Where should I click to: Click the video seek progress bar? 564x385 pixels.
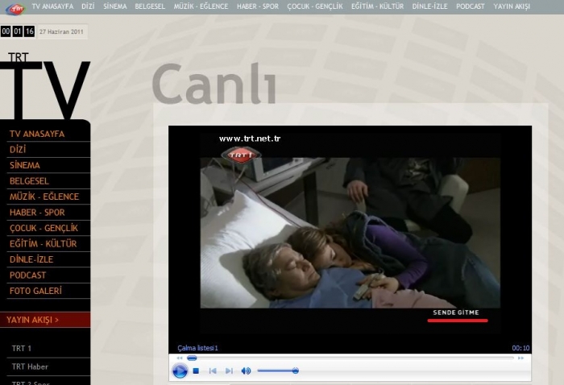pyautogui.click(x=350, y=358)
